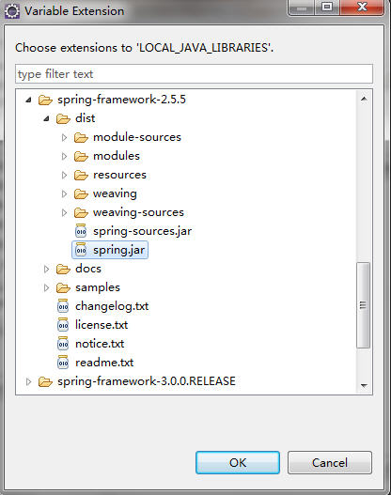
Task: Select the readme.txt label
Action: click(104, 363)
